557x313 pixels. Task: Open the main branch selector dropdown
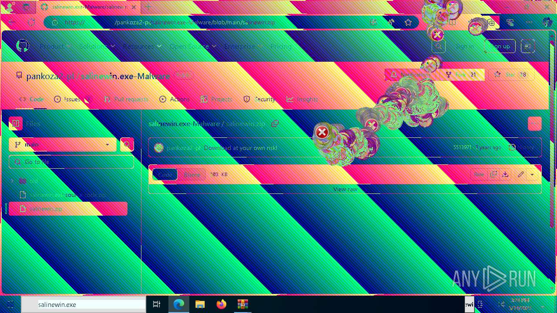(63, 144)
